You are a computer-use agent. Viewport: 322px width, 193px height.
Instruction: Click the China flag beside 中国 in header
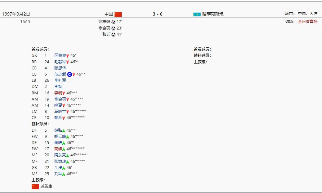click(x=118, y=14)
